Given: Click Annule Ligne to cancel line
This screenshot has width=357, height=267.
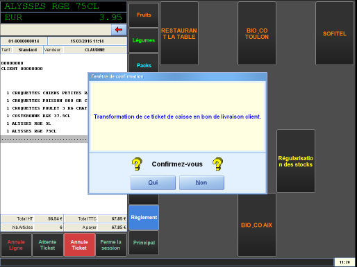Looking at the screenshot, I should [16, 245].
